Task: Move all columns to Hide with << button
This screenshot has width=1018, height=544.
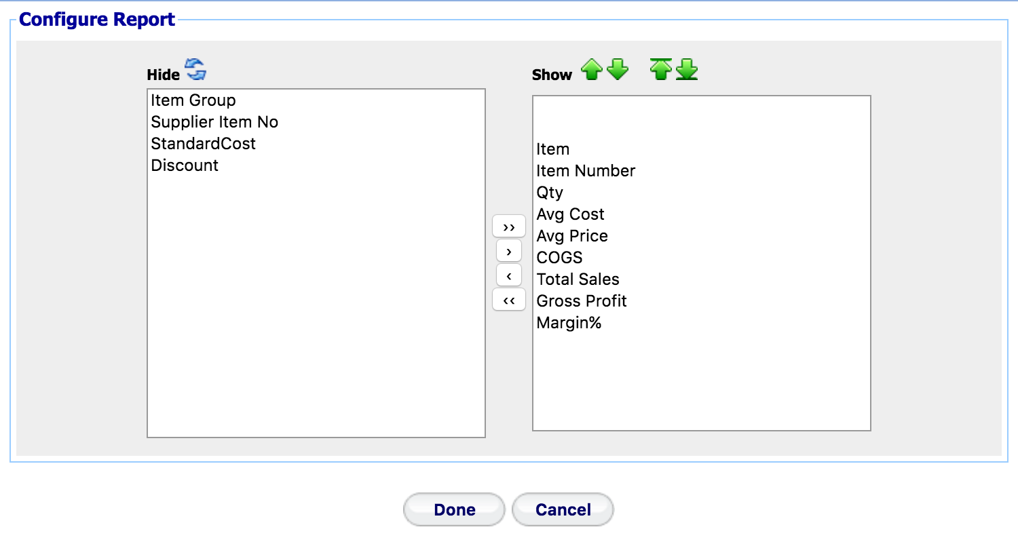Action: click(509, 300)
